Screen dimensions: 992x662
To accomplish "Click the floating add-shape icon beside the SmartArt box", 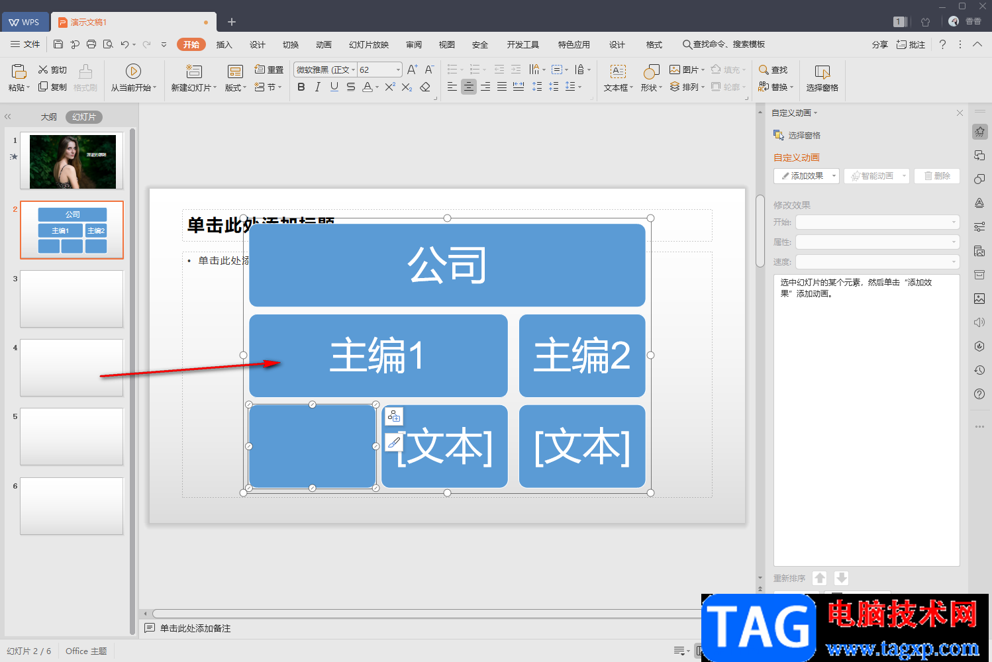I will [394, 416].
